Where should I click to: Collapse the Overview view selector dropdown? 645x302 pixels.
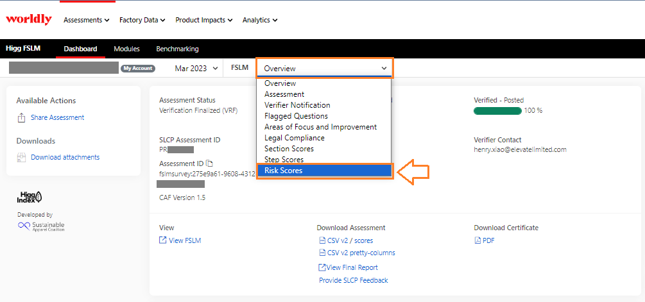325,68
